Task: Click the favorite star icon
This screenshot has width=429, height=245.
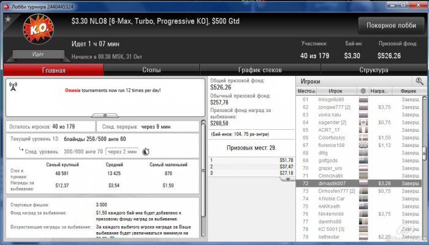Action: coord(8,20)
